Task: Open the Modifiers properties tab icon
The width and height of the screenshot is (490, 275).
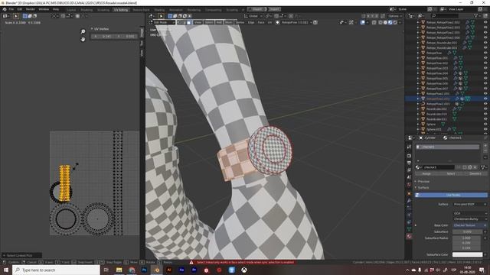Action: click(x=409, y=201)
